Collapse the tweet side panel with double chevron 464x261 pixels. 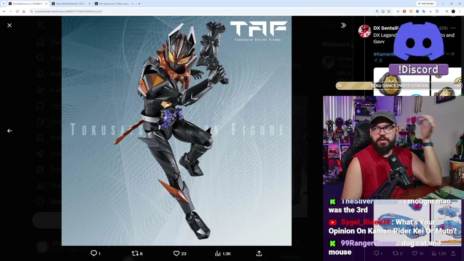click(x=343, y=25)
